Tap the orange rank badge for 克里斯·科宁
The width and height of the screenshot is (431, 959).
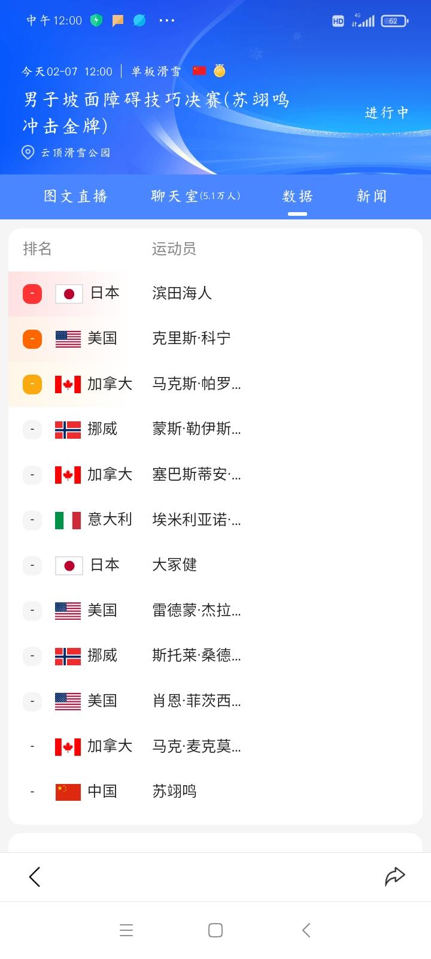[32, 339]
